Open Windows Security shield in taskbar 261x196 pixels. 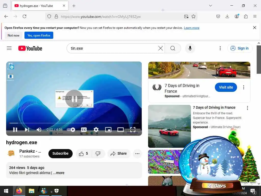[x=56, y=191]
